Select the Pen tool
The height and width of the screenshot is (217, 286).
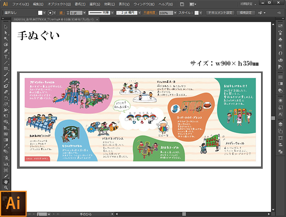click(x=6, y=51)
